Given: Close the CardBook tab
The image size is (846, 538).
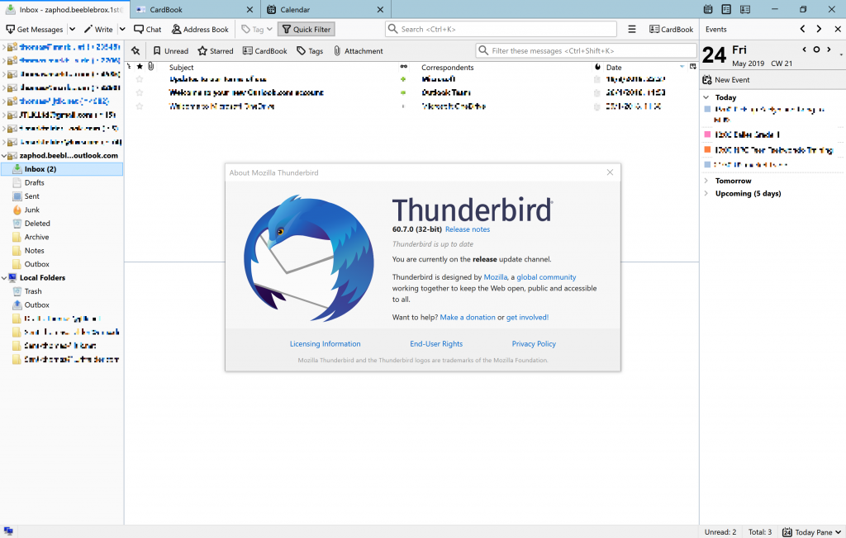Looking at the screenshot, I should point(250,10).
